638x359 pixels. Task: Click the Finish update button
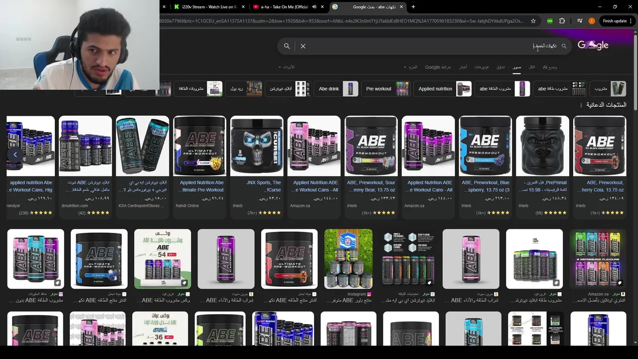[x=615, y=21]
